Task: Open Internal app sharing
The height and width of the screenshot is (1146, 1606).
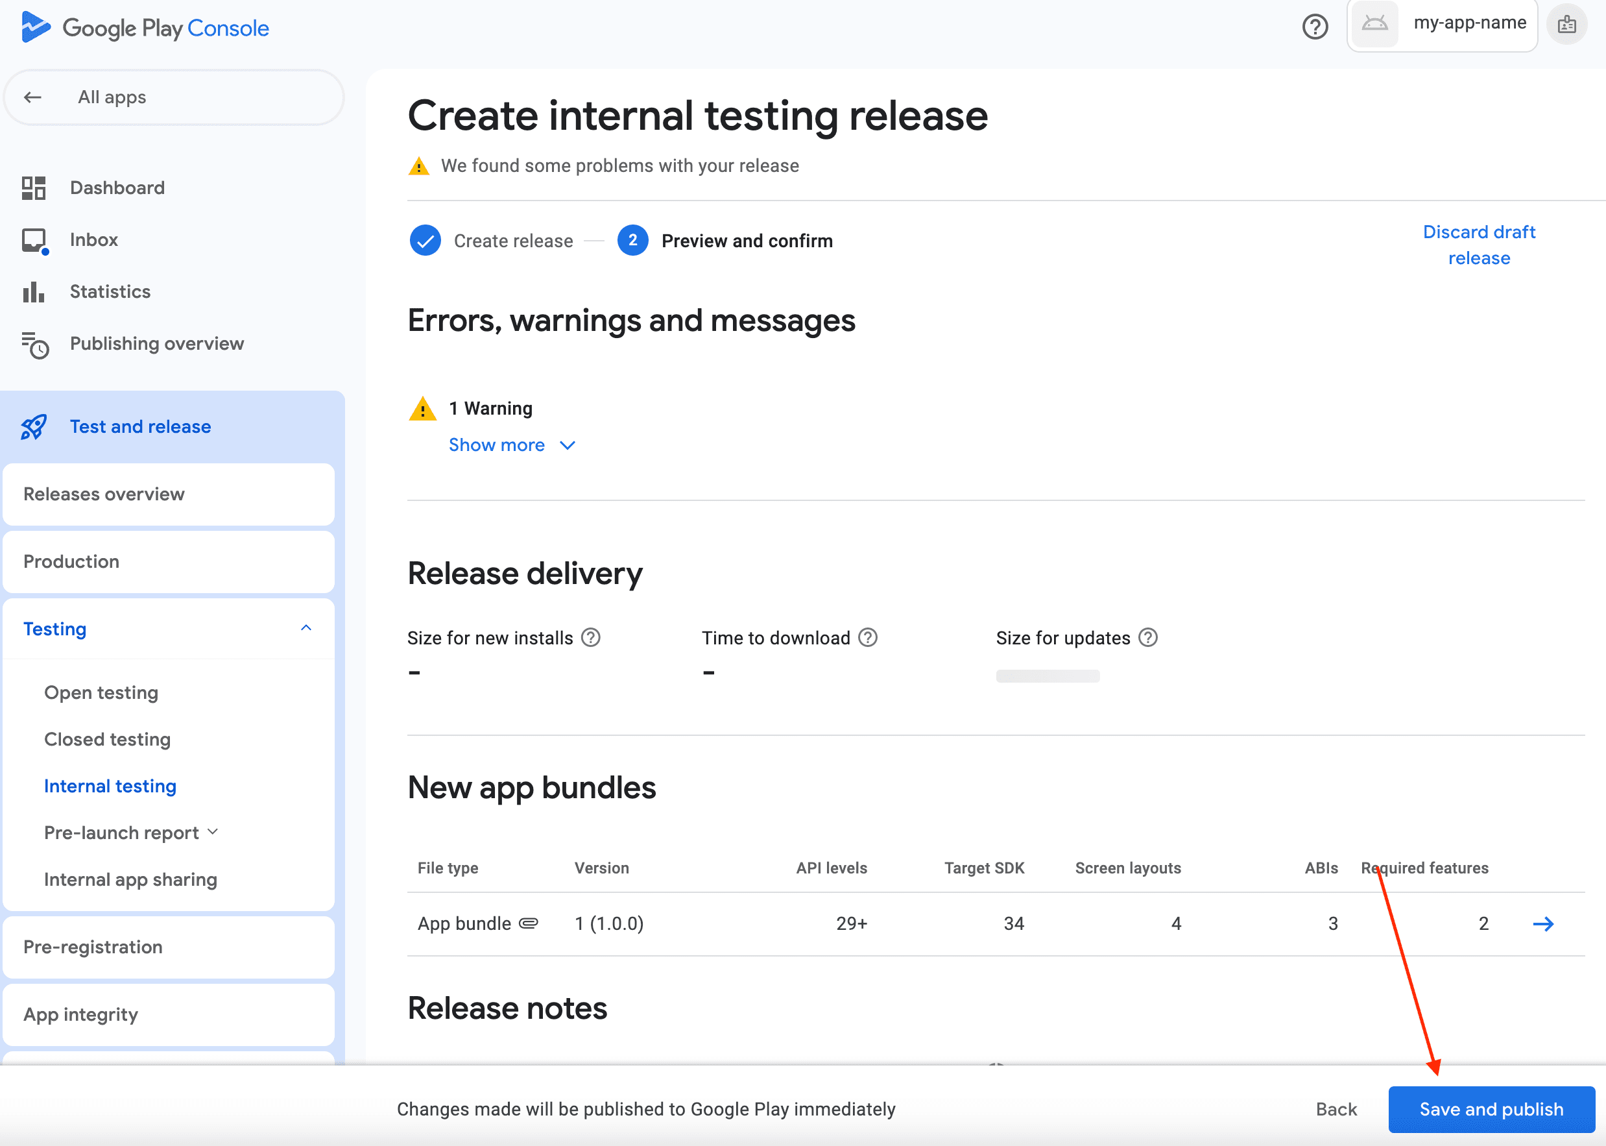Action: pos(130,879)
